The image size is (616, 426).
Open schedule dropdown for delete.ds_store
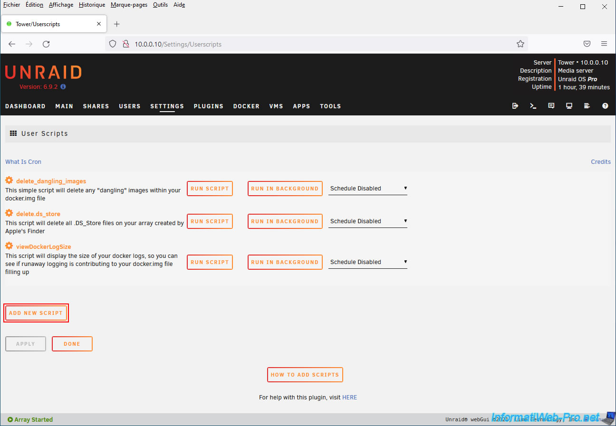pyautogui.click(x=368, y=221)
